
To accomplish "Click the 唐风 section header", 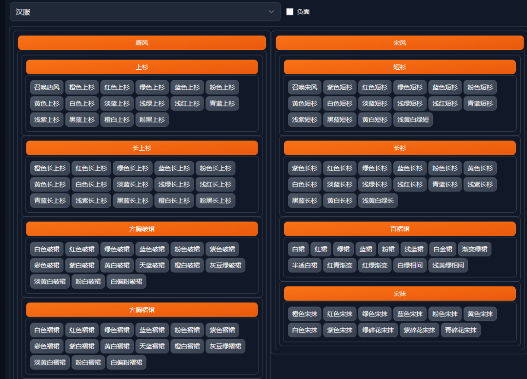I will coord(142,42).
